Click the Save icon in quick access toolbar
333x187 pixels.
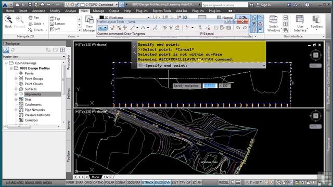(30, 5)
